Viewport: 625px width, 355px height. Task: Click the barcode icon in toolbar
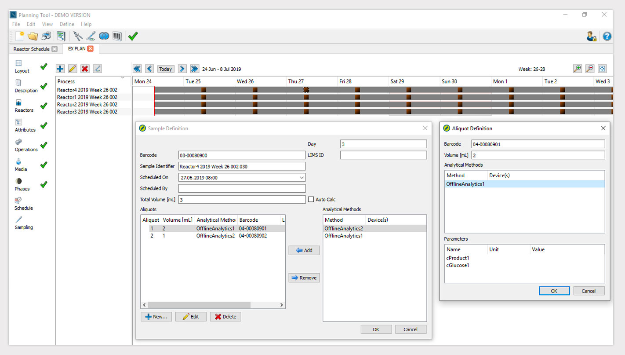click(117, 36)
